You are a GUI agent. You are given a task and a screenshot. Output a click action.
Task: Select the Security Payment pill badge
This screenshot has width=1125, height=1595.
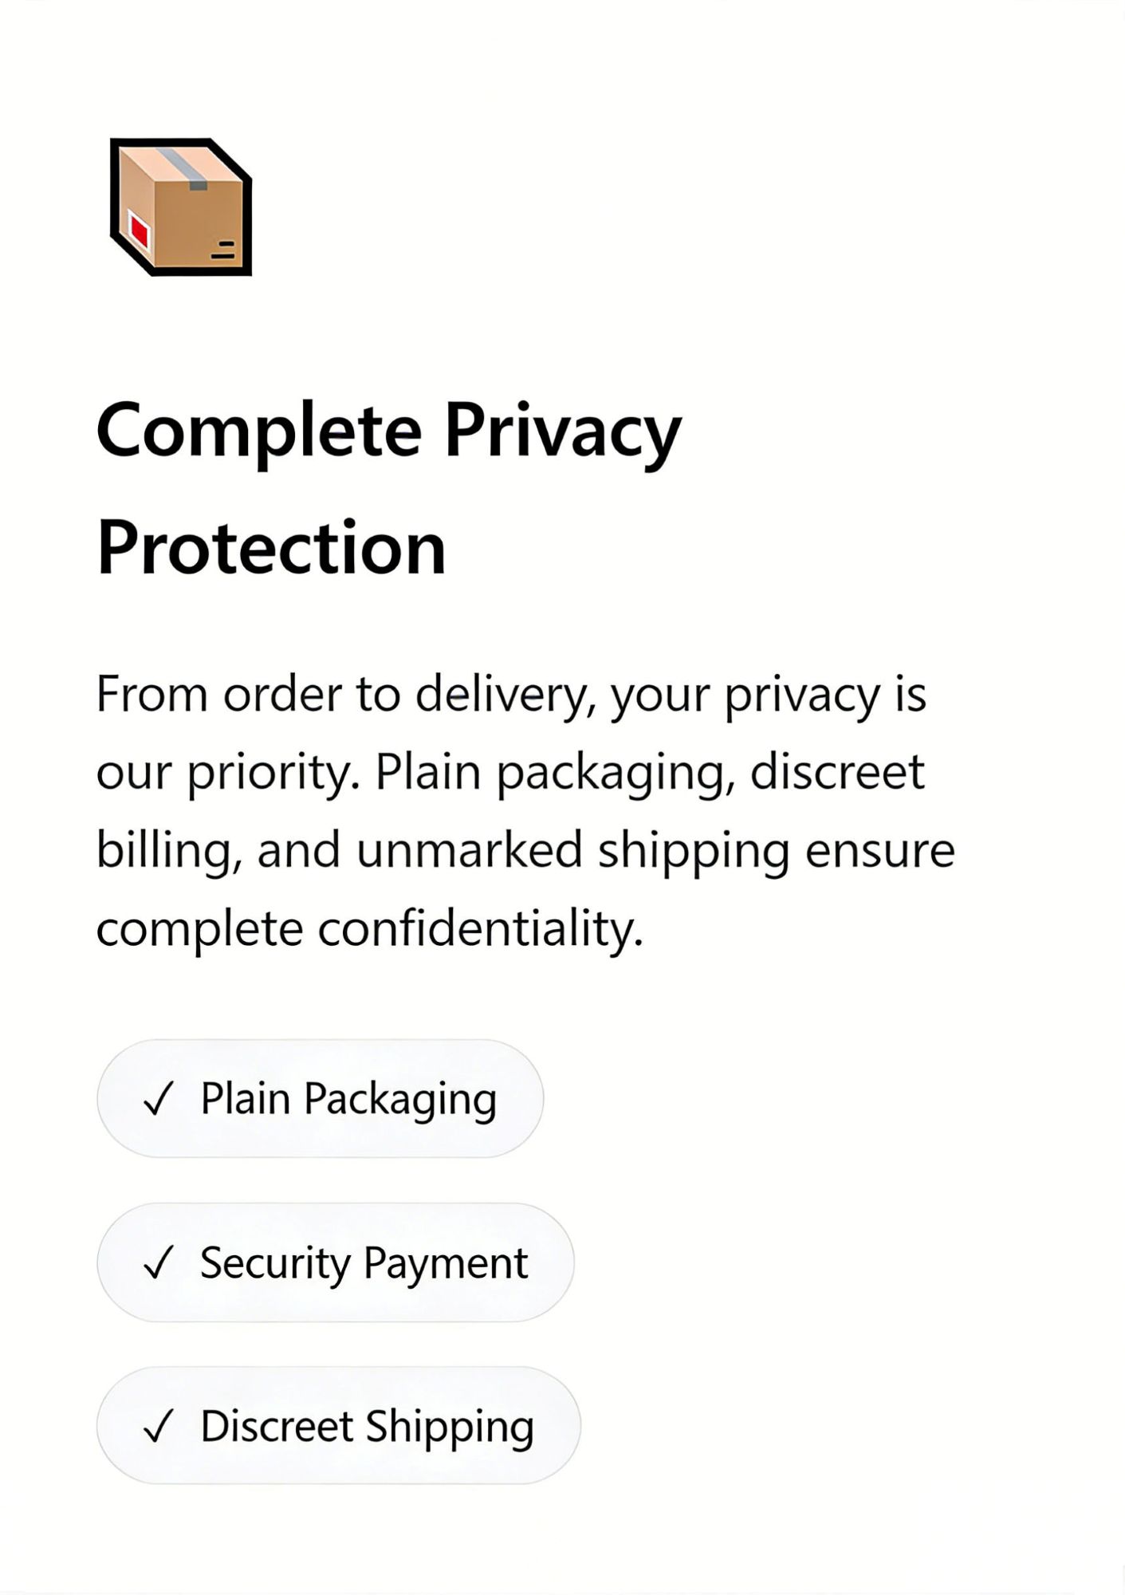pyautogui.click(x=335, y=1262)
